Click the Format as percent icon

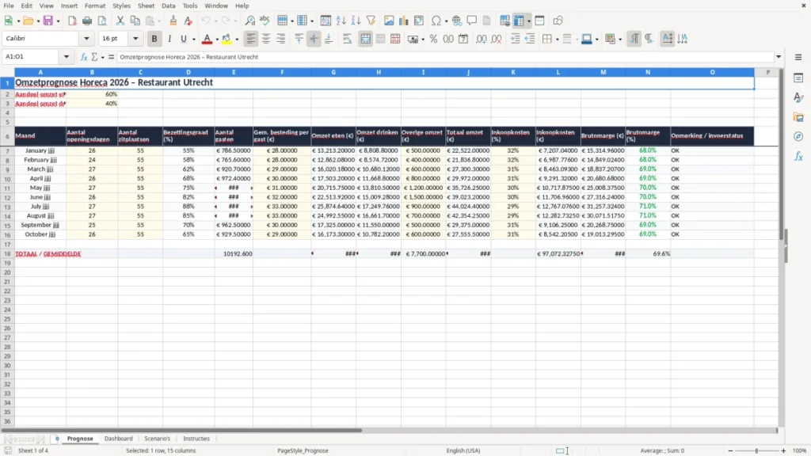click(433, 39)
